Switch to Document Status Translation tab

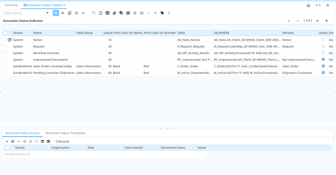point(65,133)
